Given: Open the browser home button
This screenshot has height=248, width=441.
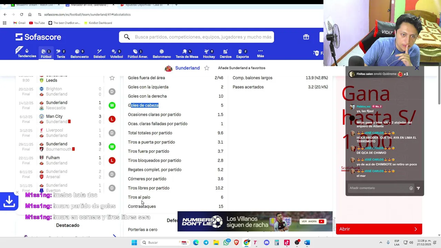Looking at the screenshot, I should 30,14.
